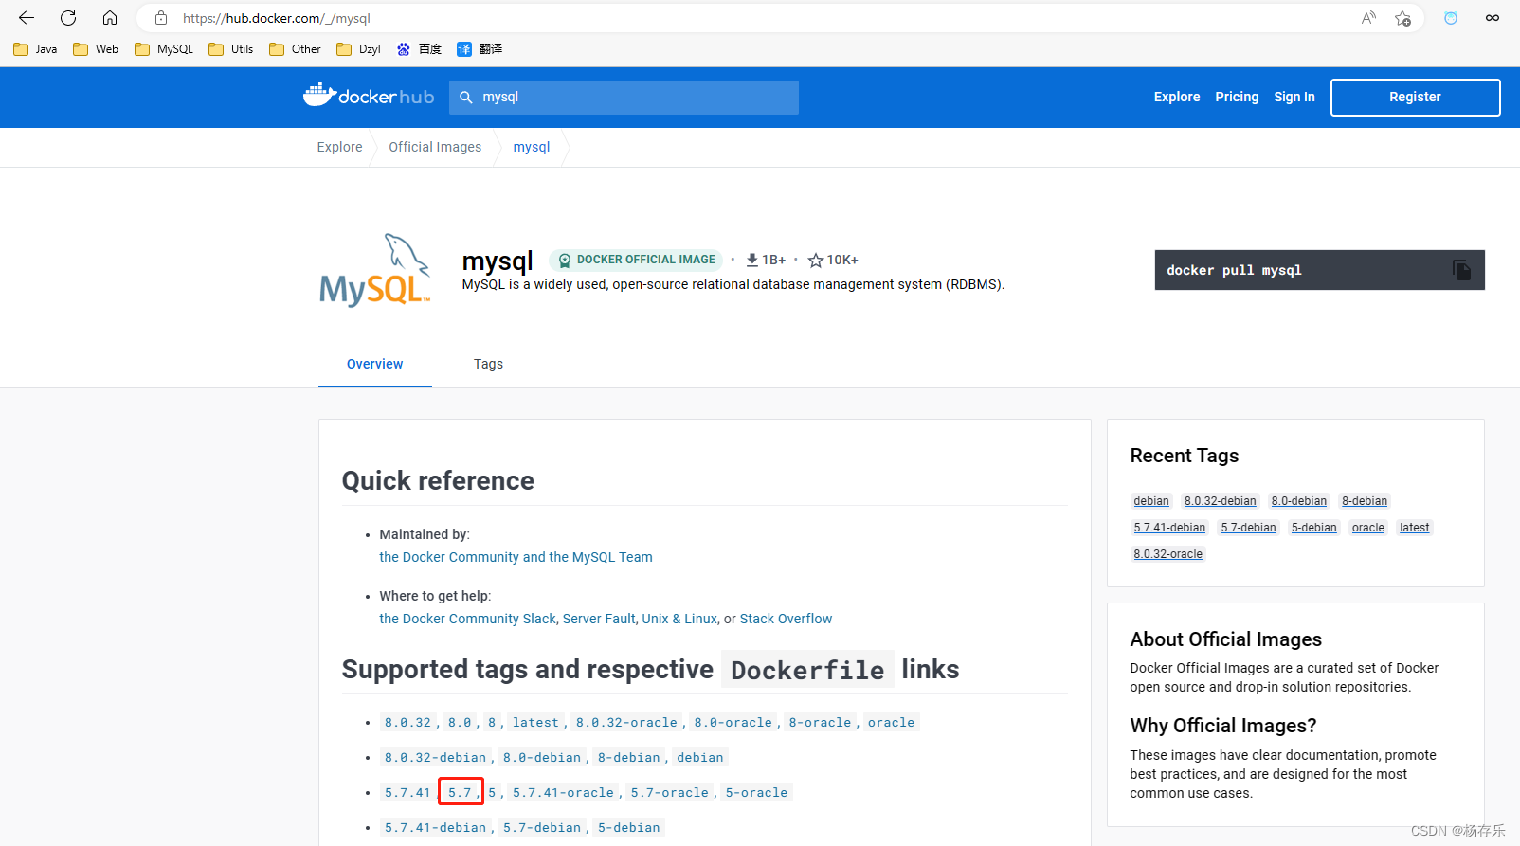Open the blue browser extension icon
1520x846 pixels.
coord(1451,18)
